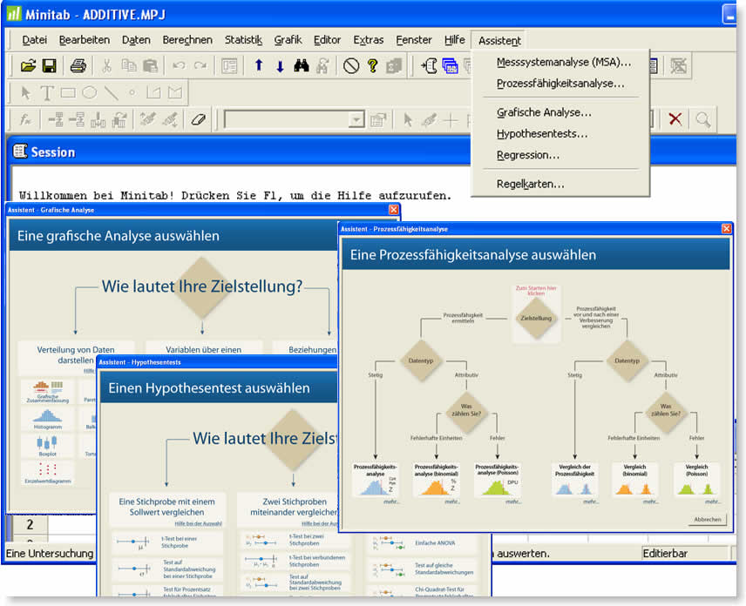The image size is (746, 606).
Task: Open the Bearbeiten menu
Action: click(x=85, y=40)
